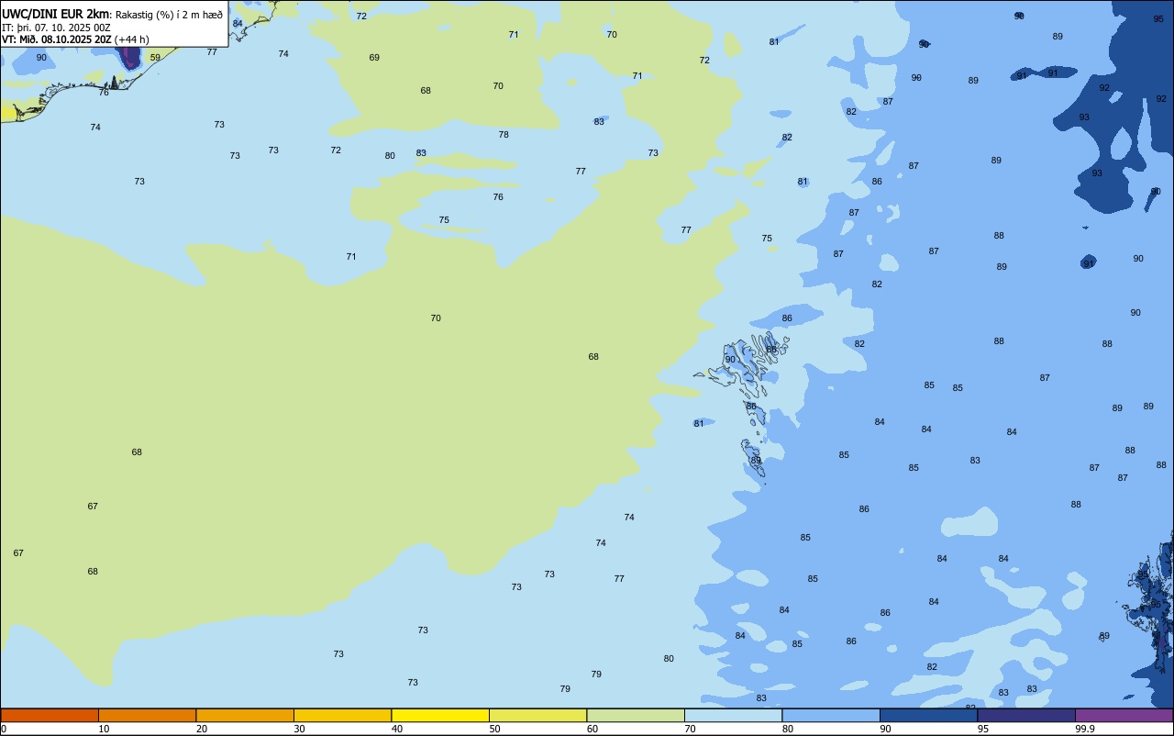Pick the 60–70 light green legend swatch
Screen dimensions: 1174x736
coord(636,715)
